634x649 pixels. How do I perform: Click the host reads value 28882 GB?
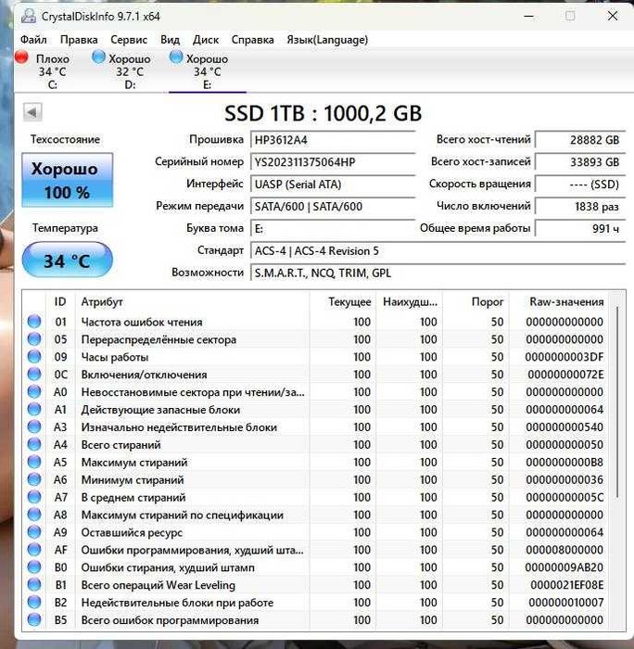pyautogui.click(x=580, y=140)
